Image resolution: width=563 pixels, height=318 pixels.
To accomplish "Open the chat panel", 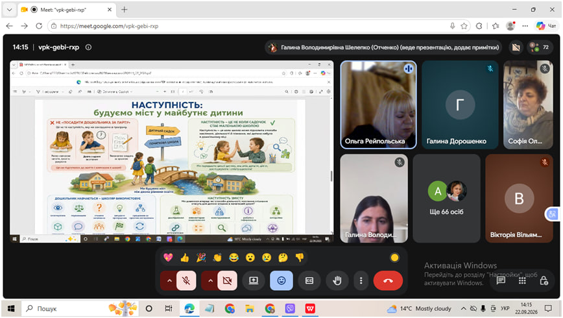I will (x=501, y=280).
